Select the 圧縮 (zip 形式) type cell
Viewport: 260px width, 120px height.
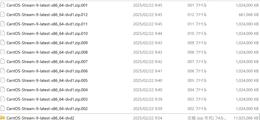click(207, 118)
